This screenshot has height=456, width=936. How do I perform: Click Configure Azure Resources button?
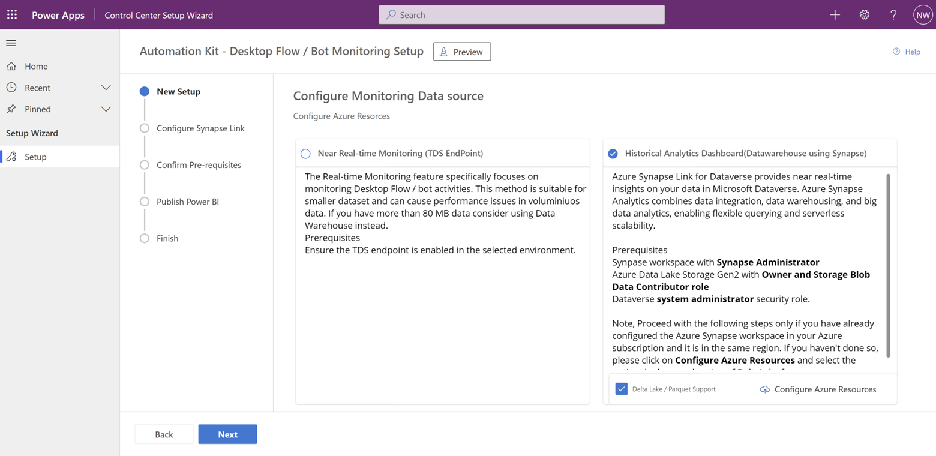tap(818, 389)
